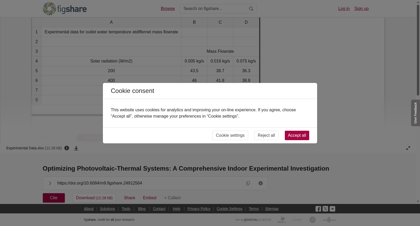Open Contact footer link
This screenshot has height=226, width=420.
click(x=159, y=209)
